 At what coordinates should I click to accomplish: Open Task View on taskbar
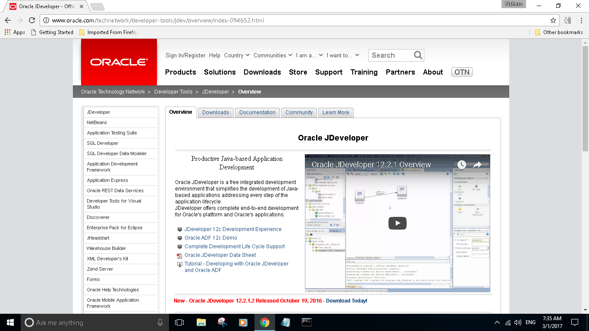coord(179,322)
